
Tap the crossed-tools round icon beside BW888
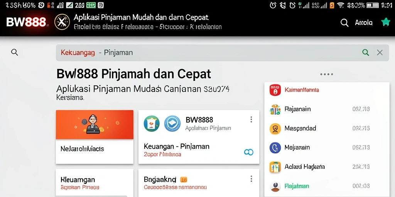(62, 22)
